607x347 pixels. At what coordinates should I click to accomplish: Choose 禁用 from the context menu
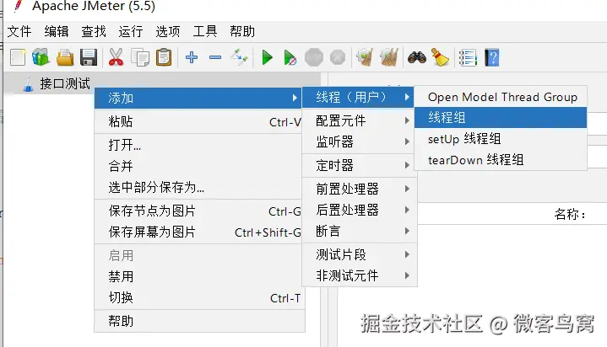pyautogui.click(x=198, y=276)
